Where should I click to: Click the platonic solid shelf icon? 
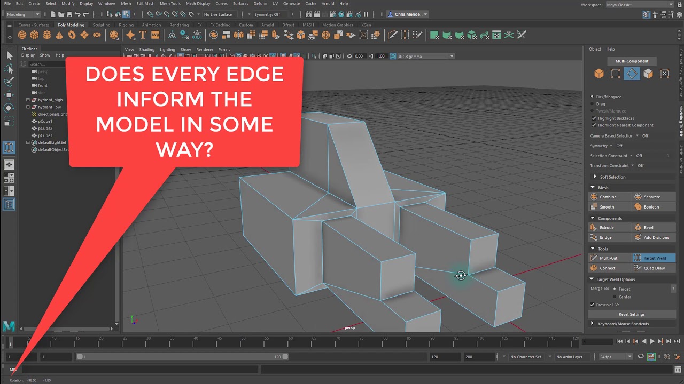click(114, 35)
